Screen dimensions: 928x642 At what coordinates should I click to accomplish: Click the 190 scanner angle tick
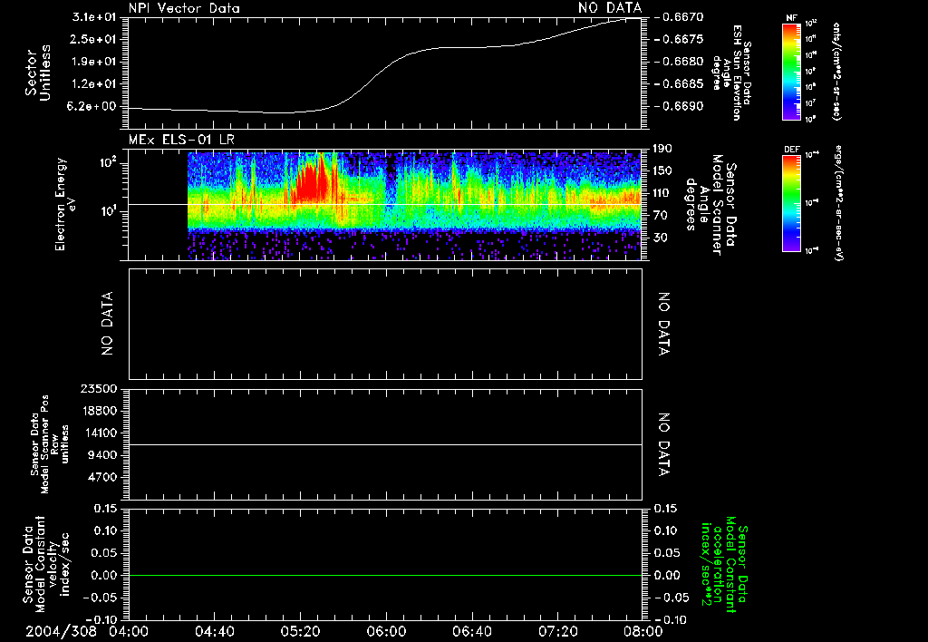click(x=662, y=149)
